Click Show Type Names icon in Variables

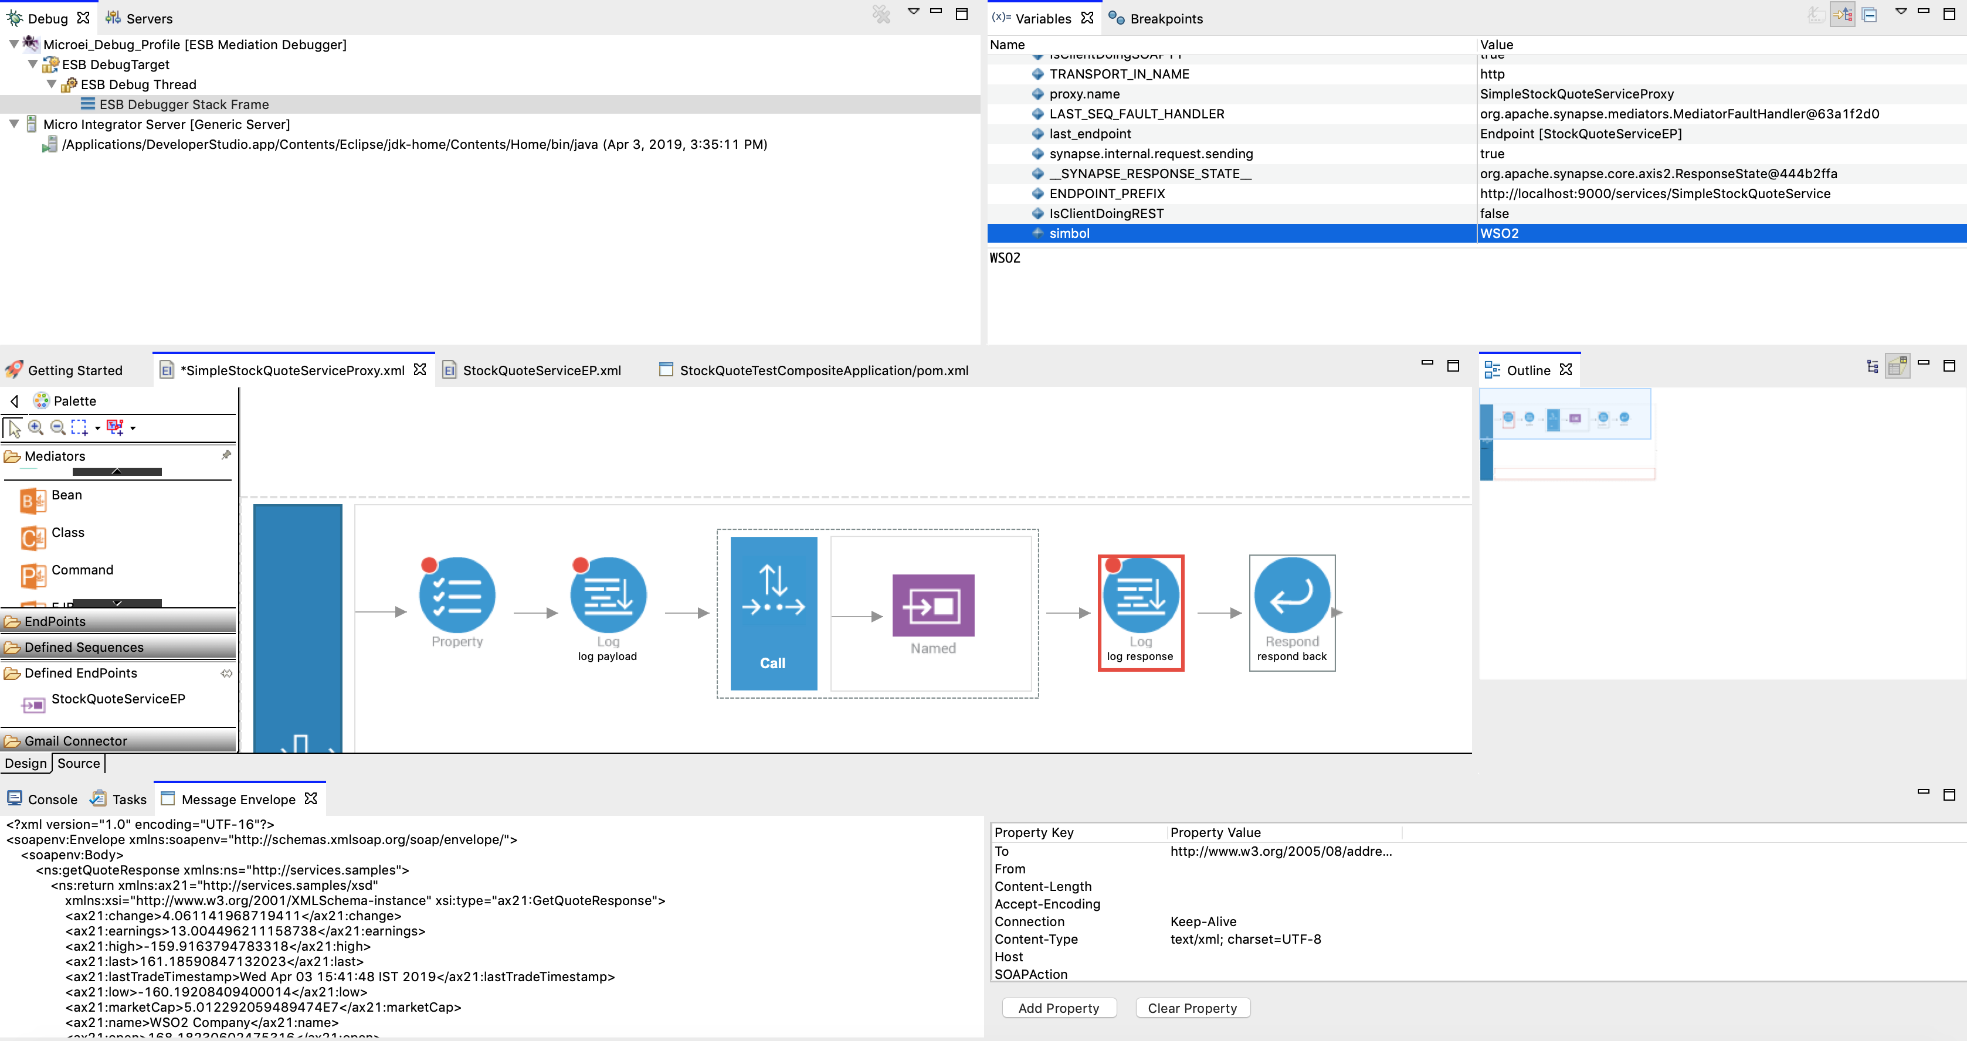tap(1816, 15)
